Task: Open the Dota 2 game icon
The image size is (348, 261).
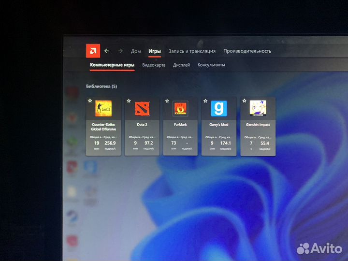Action: [x=142, y=109]
